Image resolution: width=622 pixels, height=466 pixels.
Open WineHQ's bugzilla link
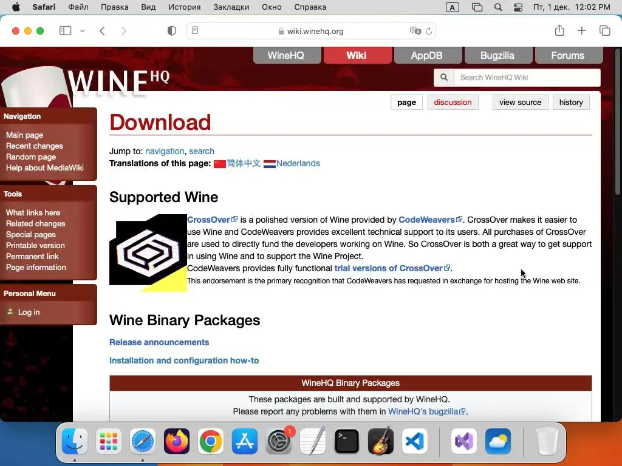(x=426, y=411)
